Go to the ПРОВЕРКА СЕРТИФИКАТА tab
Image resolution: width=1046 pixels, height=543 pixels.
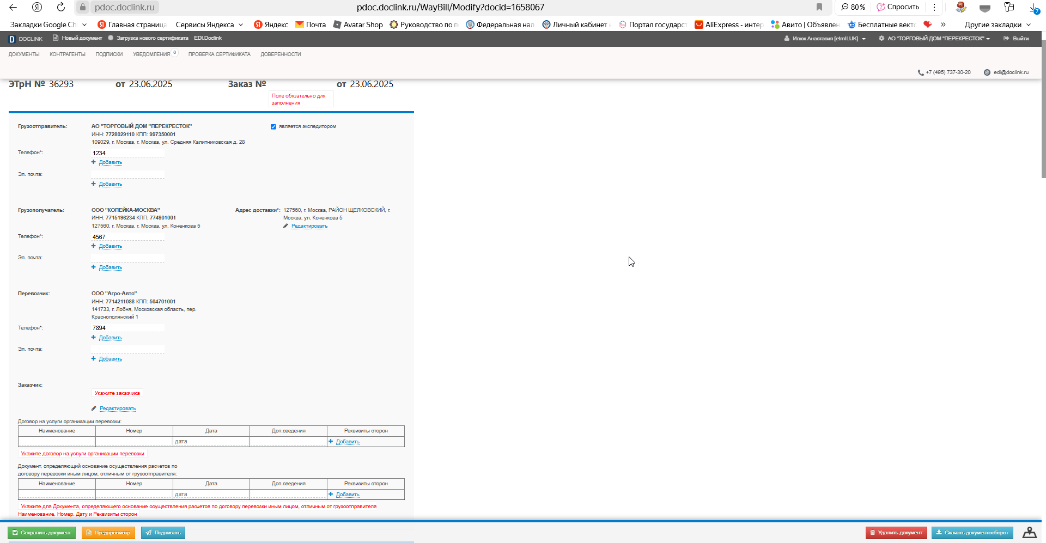point(220,54)
